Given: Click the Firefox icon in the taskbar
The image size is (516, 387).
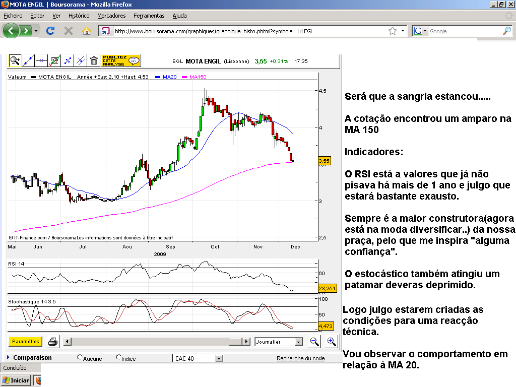Looking at the screenshot, I should click(x=38, y=380).
